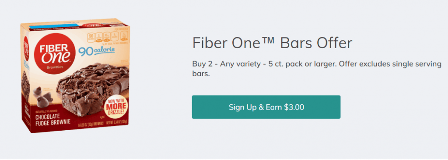Click the 90 calorie label on box
This screenshot has width=448, height=160.
[x=97, y=51]
